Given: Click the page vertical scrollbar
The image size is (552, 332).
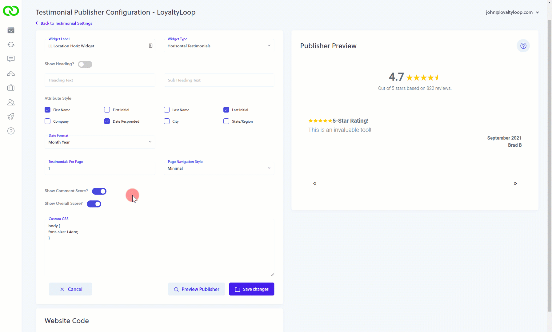Looking at the screenshot, I should point(550,166).
